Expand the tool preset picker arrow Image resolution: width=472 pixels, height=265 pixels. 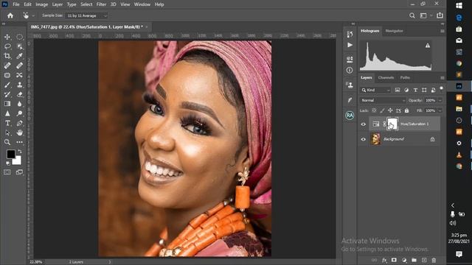tap(33, 15)
